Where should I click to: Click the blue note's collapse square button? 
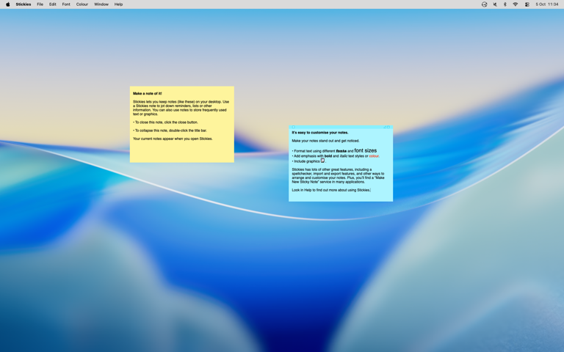(x=388, y=127)
